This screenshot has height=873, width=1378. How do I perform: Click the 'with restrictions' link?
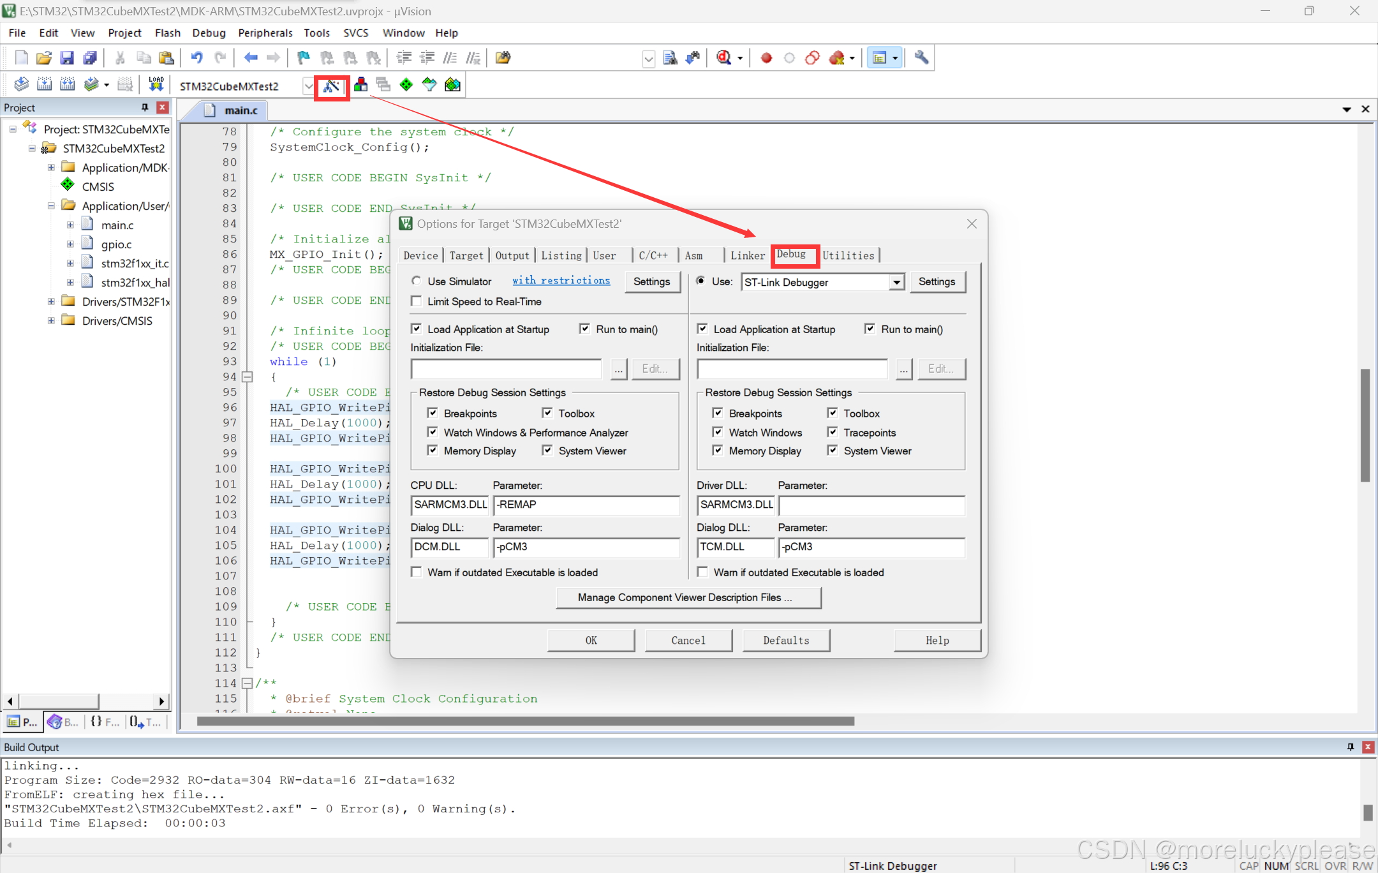(561, 281)
